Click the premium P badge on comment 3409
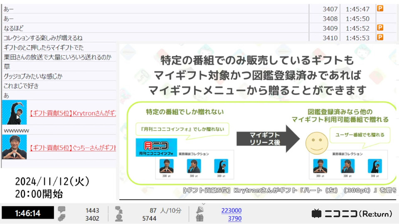Viewport: 399px width, 224px height. [x=380, y=28]
